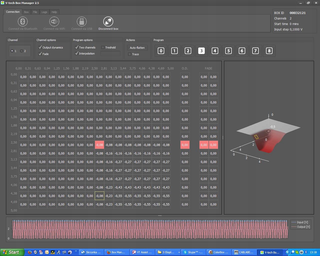
Task: Click the Connect via Bluetooth icon
Action: click(23, 22)
